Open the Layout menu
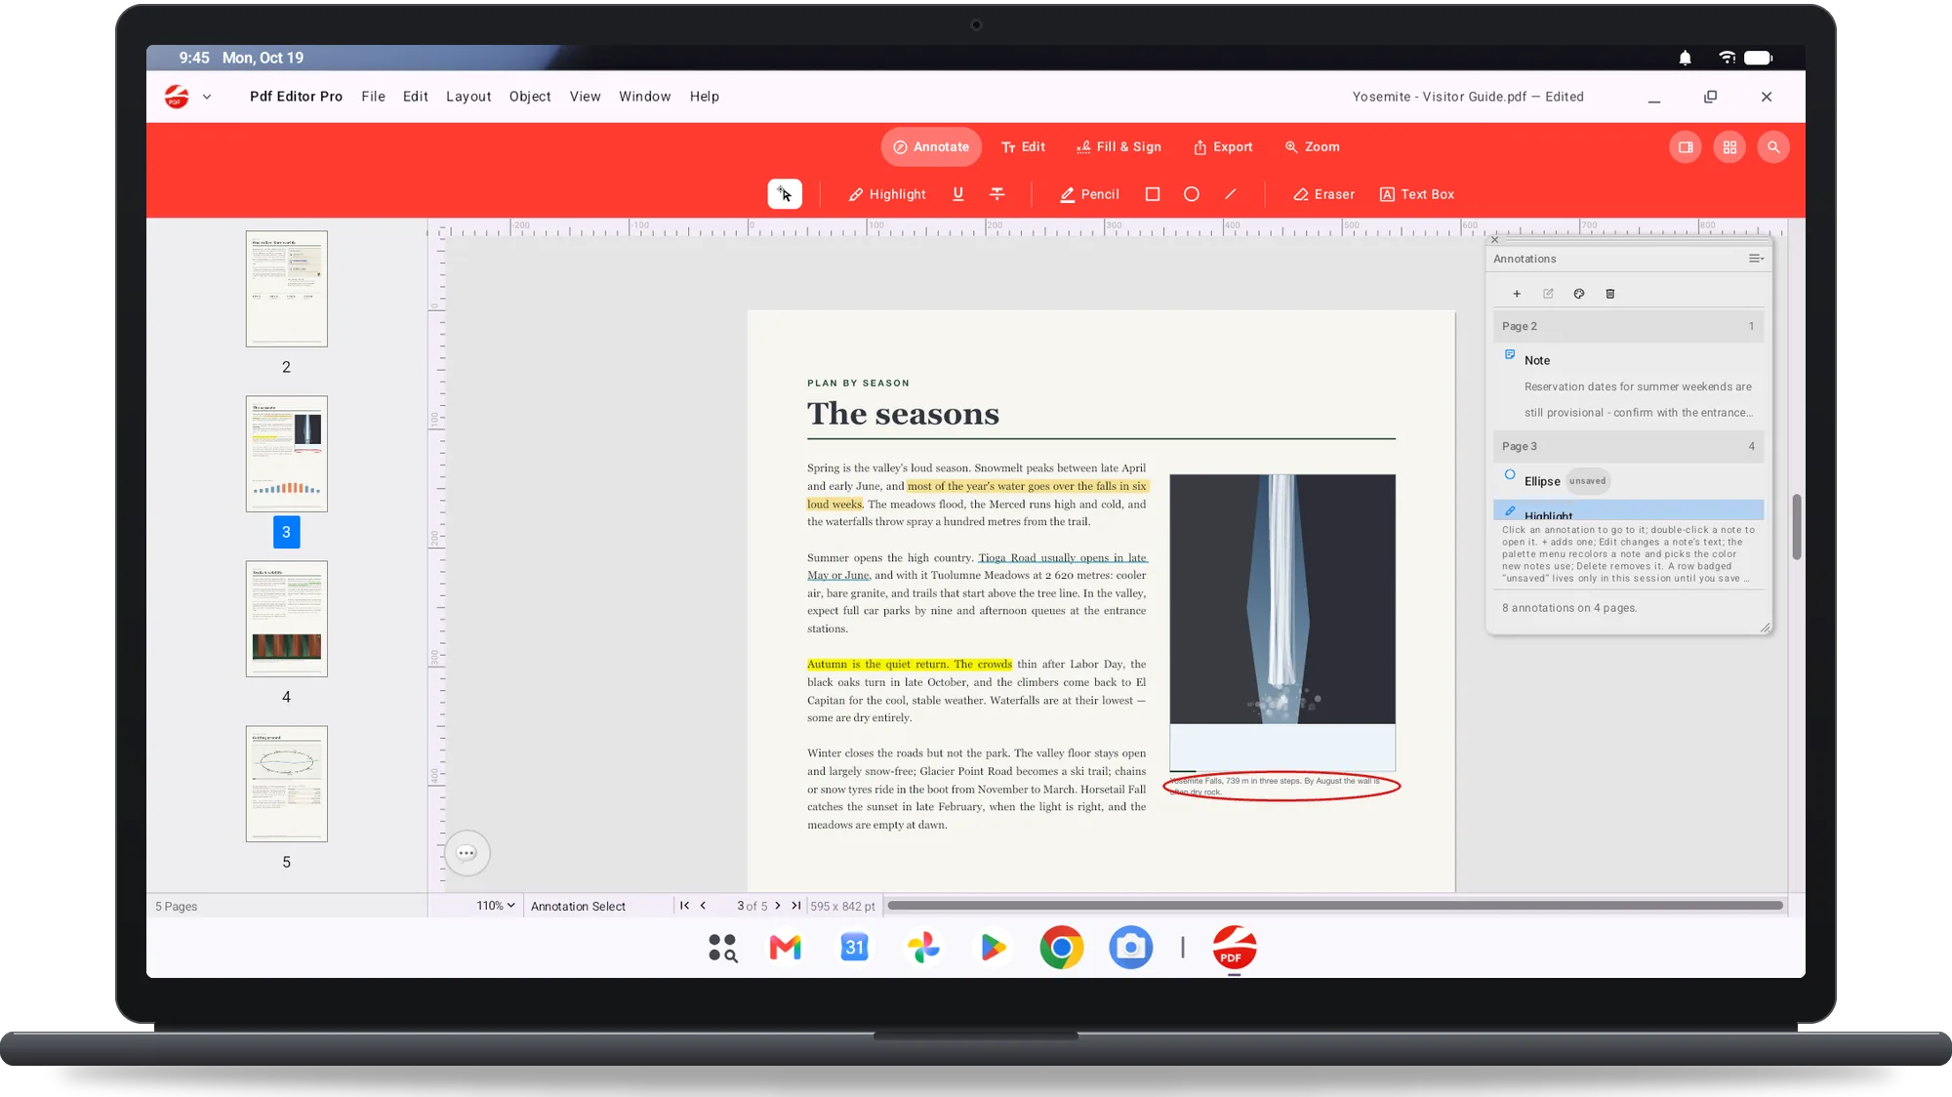Screen dimensions: 1952x1097 pyautogui.click(x=468, y=97)
